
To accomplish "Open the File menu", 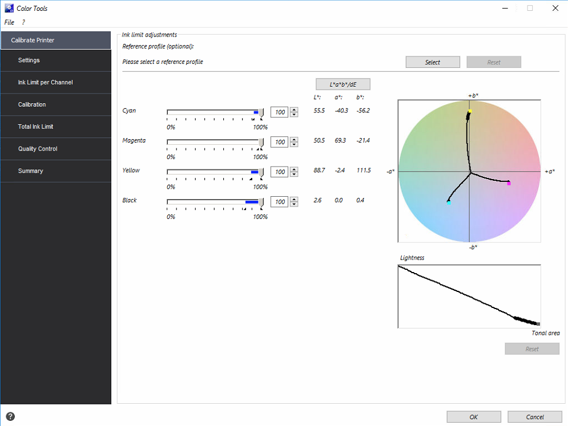I will coord(9,22).
